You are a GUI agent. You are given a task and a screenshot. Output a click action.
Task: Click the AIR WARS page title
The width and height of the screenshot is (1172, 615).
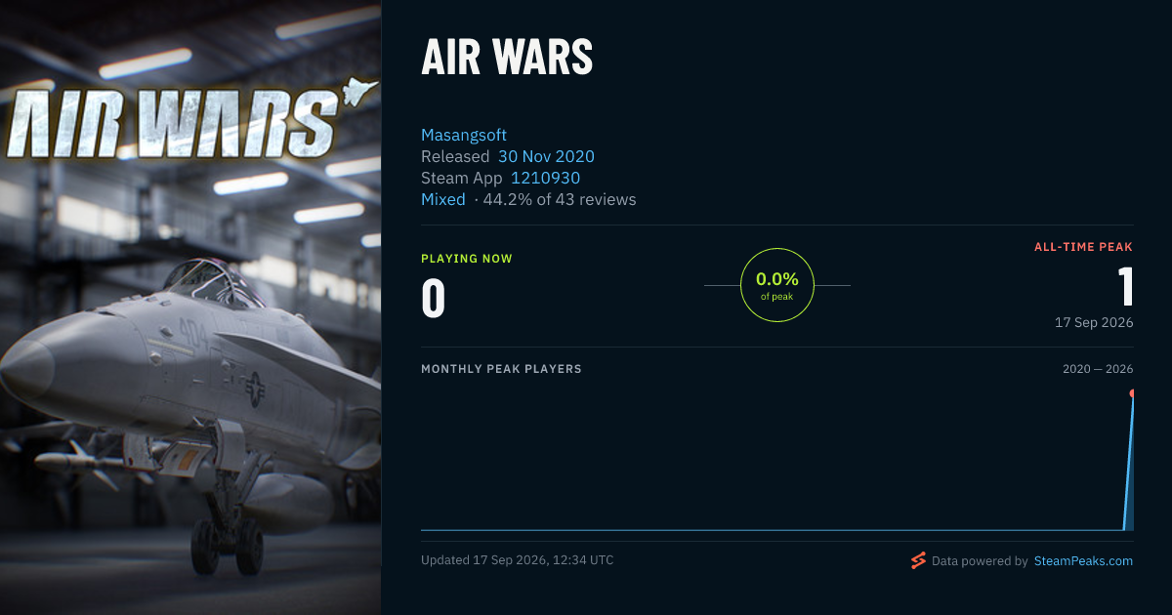tap(507, 59)
